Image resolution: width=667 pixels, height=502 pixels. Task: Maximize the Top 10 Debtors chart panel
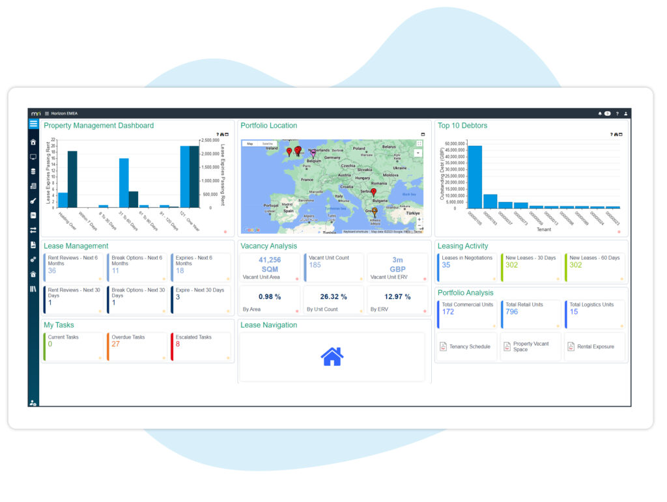tap(620, 135)
